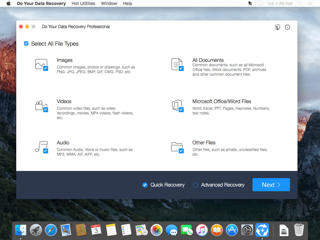Viewport: 320px width, 240px height.
Task: Open Safari from the dock
Action: pos(51,230)
